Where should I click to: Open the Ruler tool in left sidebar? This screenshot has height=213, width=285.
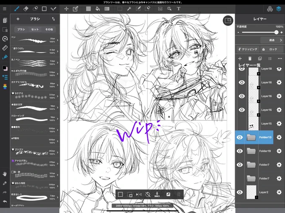click(x=5, y=48)
